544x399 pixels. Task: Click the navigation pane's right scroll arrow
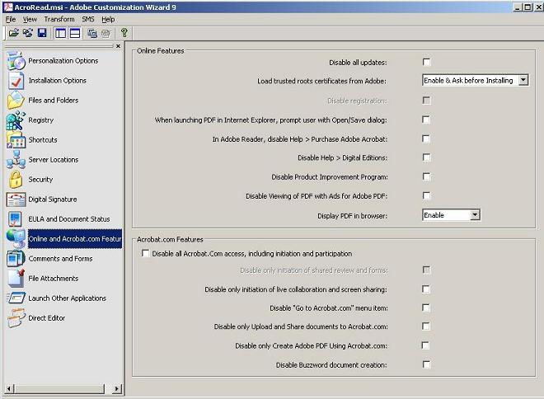(116, 388)
